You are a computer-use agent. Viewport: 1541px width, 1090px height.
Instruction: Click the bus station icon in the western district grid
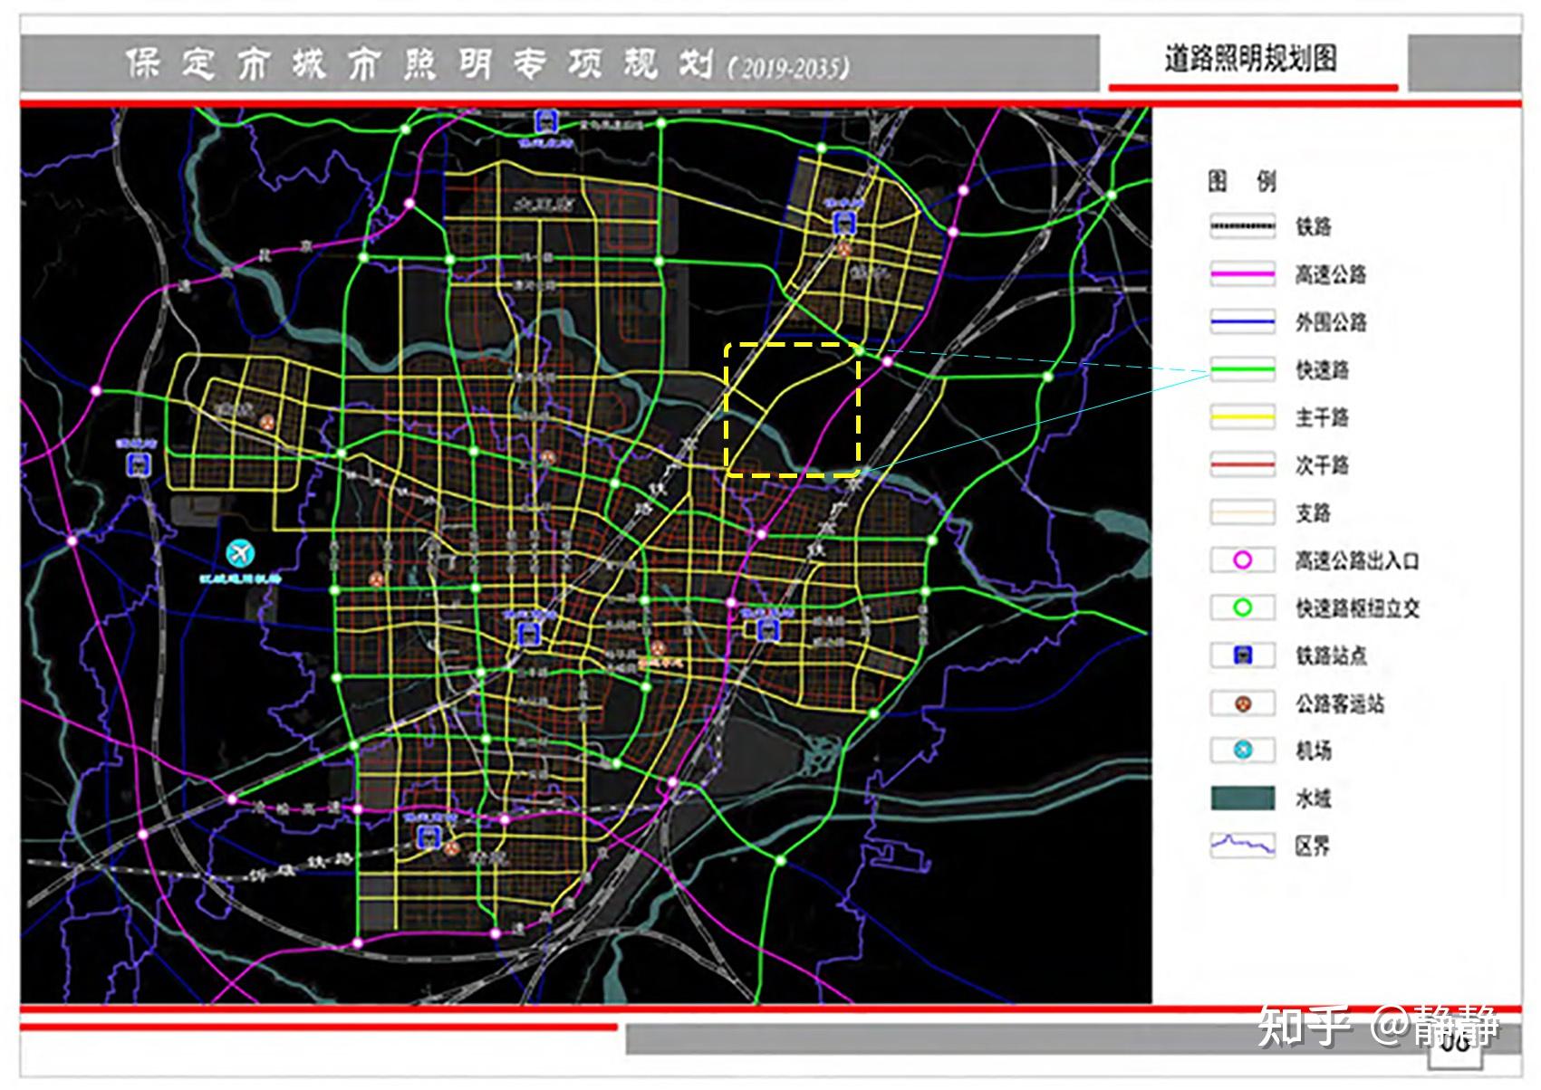266,422
